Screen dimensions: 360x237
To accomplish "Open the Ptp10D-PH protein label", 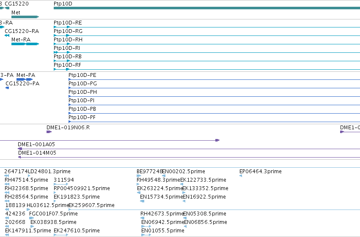I will (82, 92).
